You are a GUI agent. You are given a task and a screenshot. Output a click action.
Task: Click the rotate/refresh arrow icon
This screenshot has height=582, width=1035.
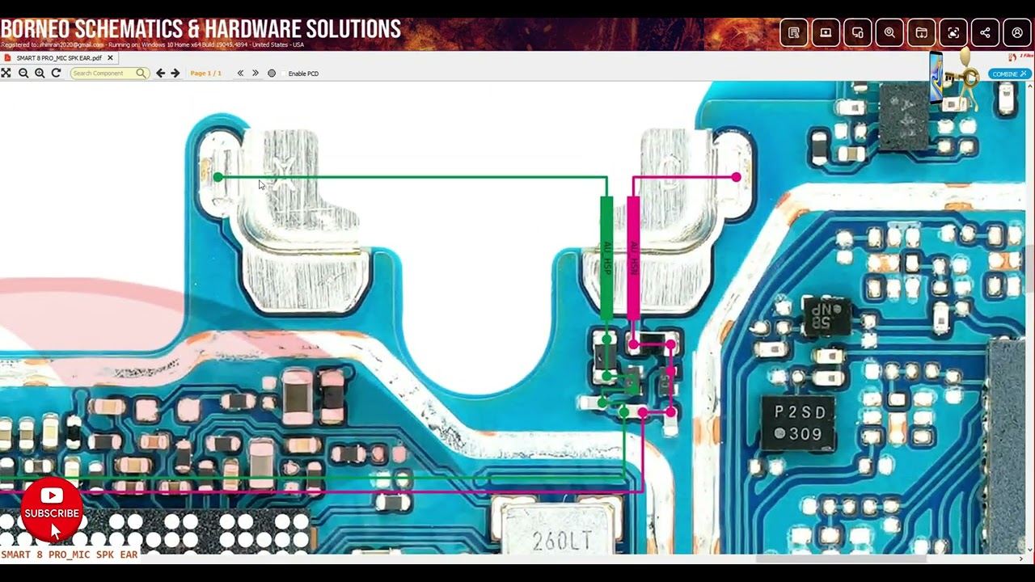tap(56, 73)
